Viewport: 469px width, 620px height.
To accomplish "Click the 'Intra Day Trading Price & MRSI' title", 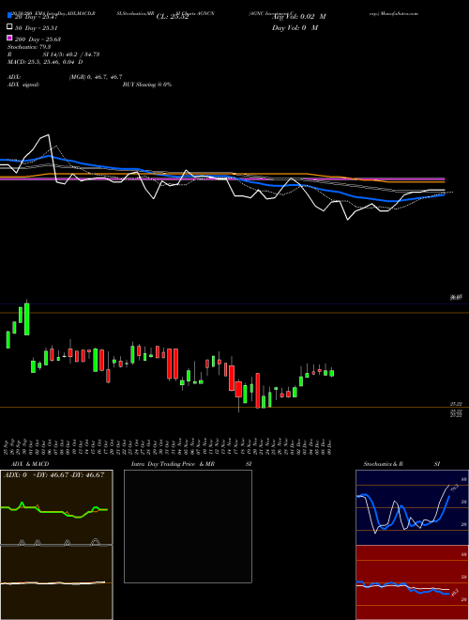I will (x=191, y=464).
